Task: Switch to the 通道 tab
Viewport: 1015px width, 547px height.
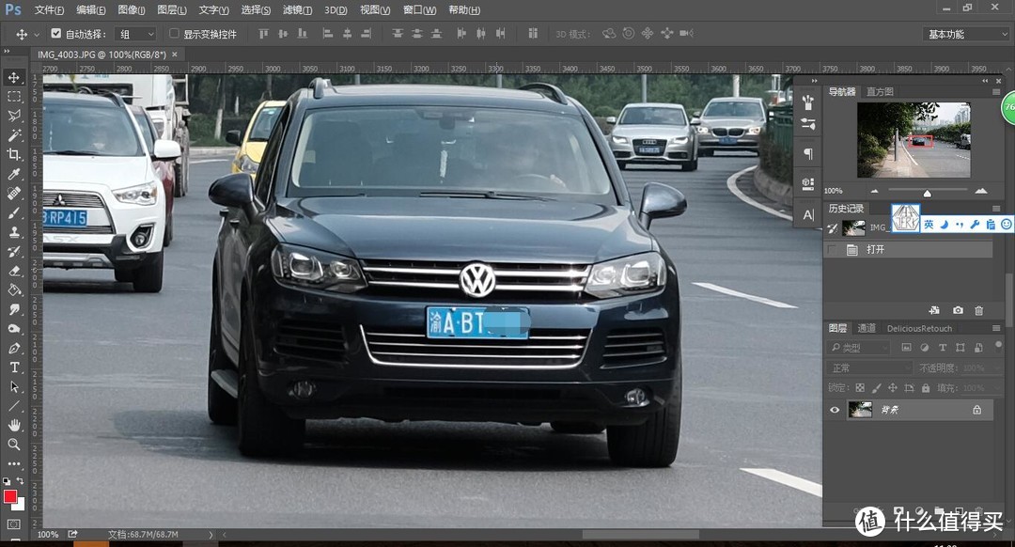Action: [867, 328]
